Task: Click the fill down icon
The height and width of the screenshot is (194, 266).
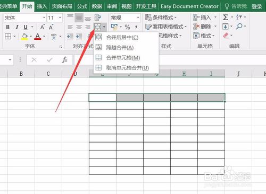Action: (x=226, y=27)
